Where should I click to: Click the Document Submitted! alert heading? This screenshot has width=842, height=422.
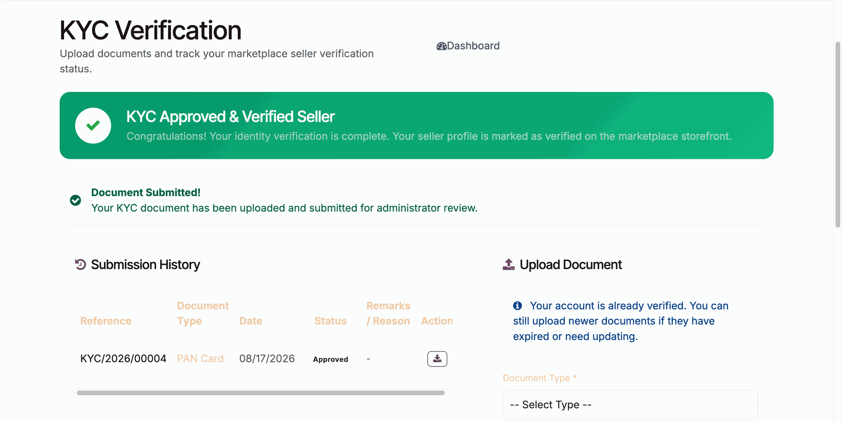[x=146, y=193]
